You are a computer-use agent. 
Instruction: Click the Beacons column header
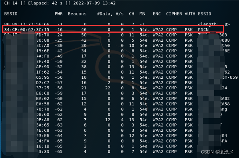click(77, 14)
